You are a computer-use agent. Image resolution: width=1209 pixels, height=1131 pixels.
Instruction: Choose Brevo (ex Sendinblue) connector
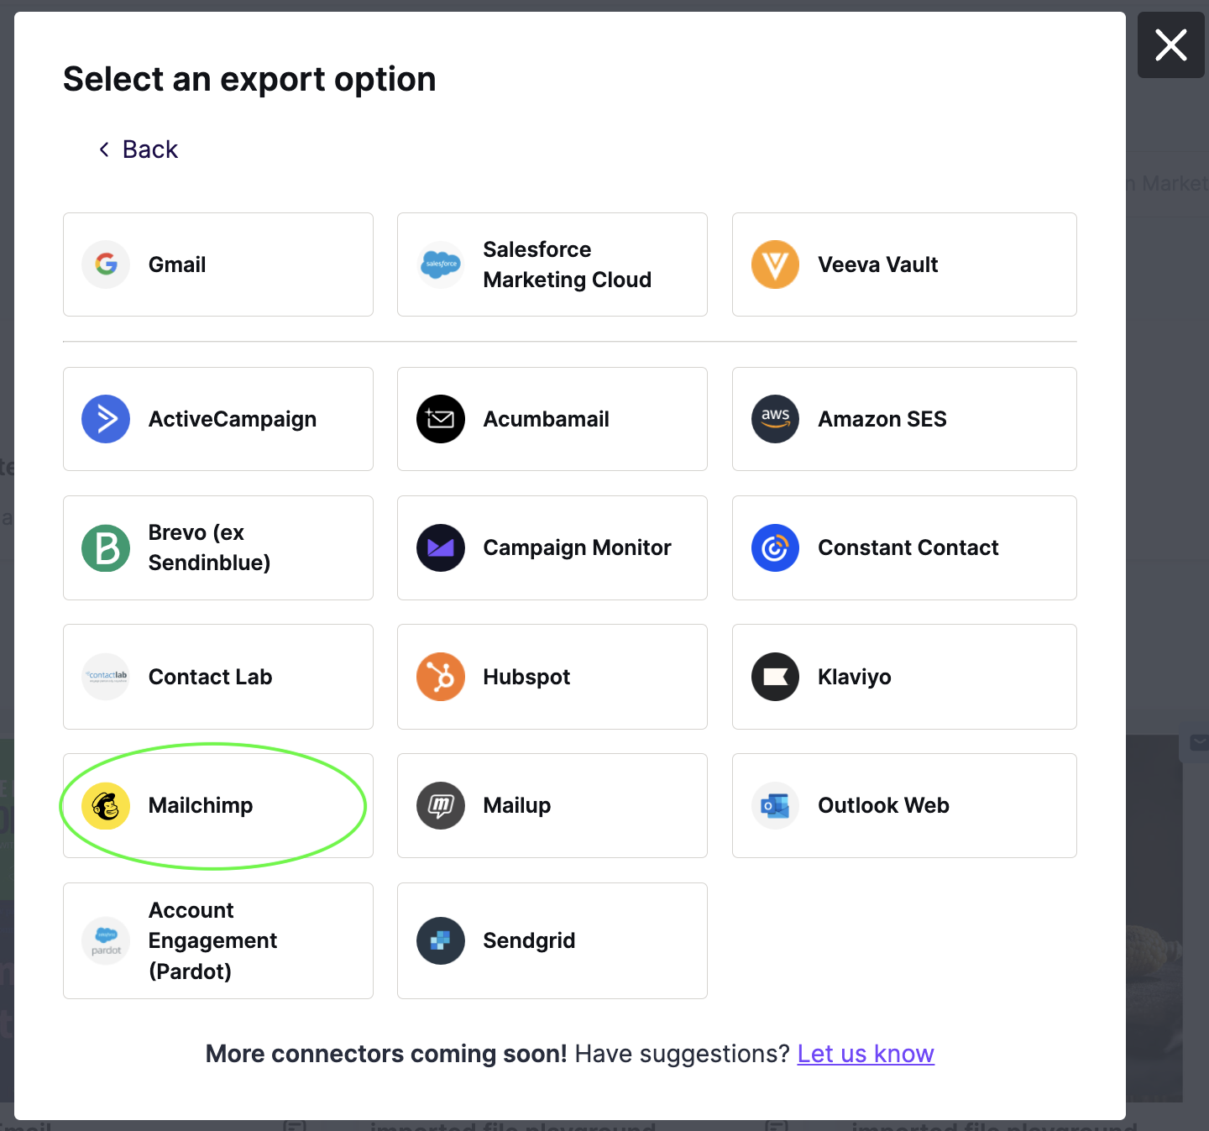pyautogui.click(x=218, y=548)
